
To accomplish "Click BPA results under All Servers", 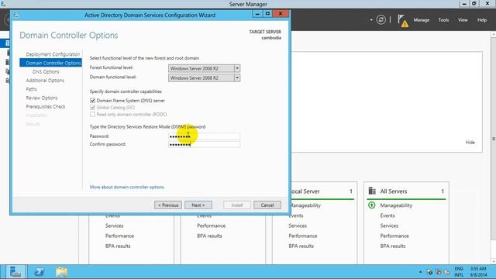I will pyautogui.click(x=393, y=246).
